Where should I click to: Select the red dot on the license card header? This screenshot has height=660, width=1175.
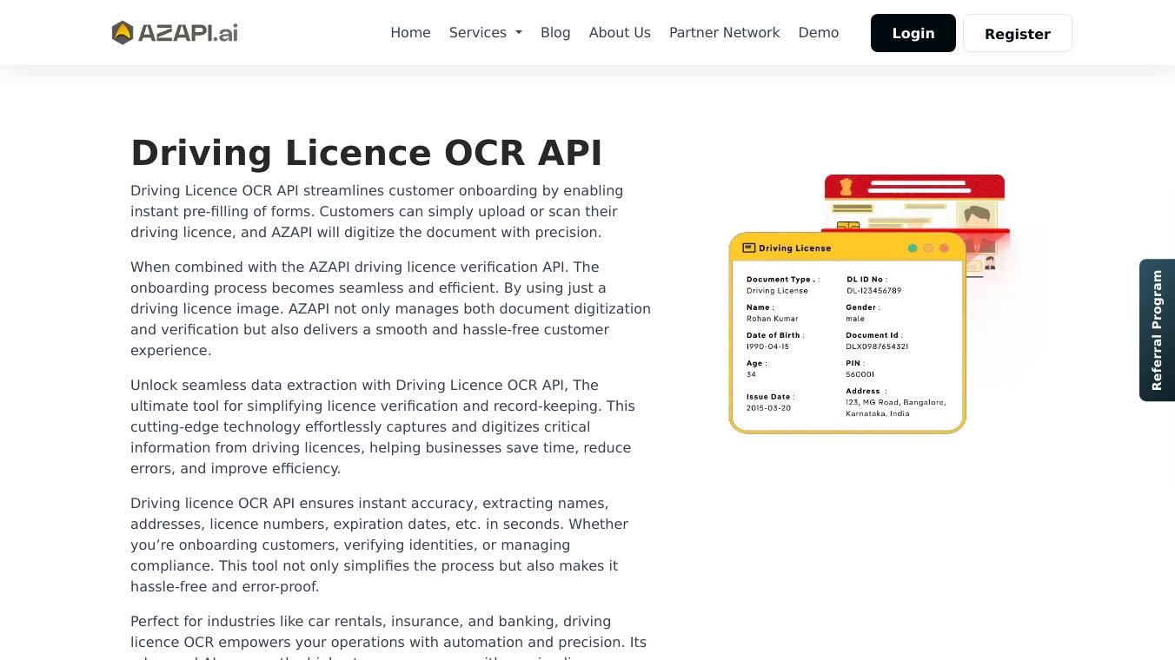[x=944, y=248]
